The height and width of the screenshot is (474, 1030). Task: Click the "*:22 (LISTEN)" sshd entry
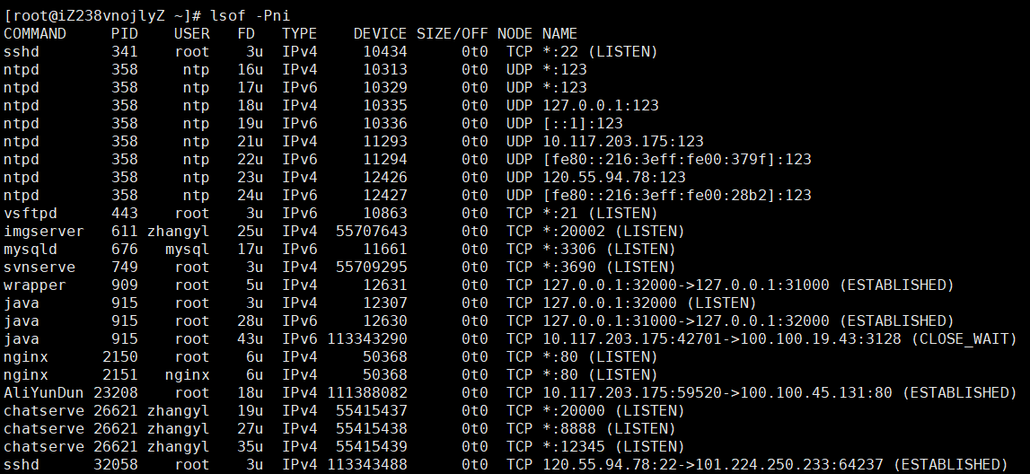click(600, 51)
